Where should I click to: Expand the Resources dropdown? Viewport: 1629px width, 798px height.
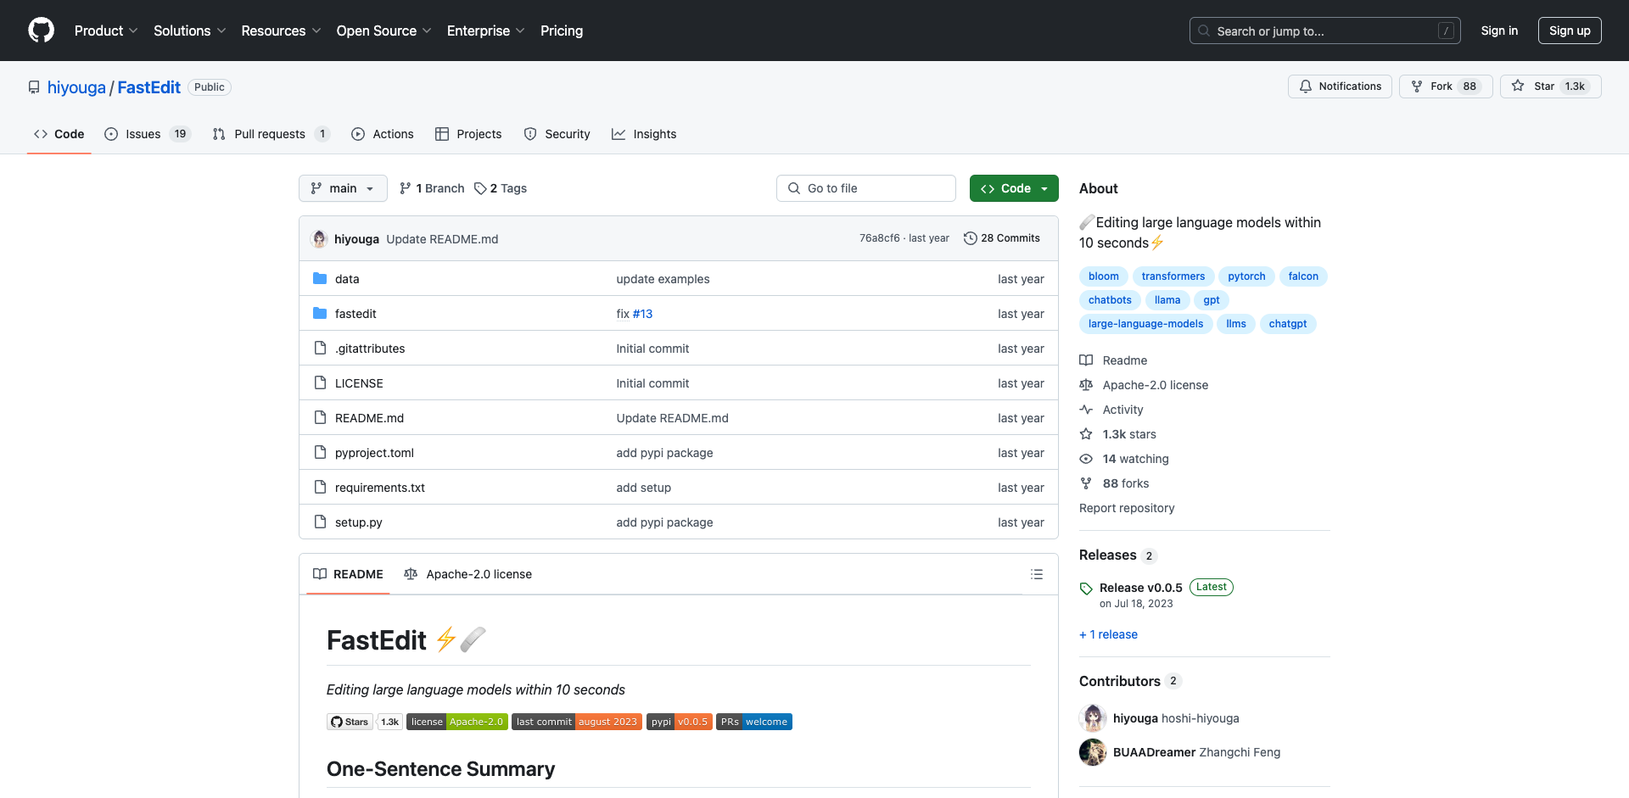281,31
